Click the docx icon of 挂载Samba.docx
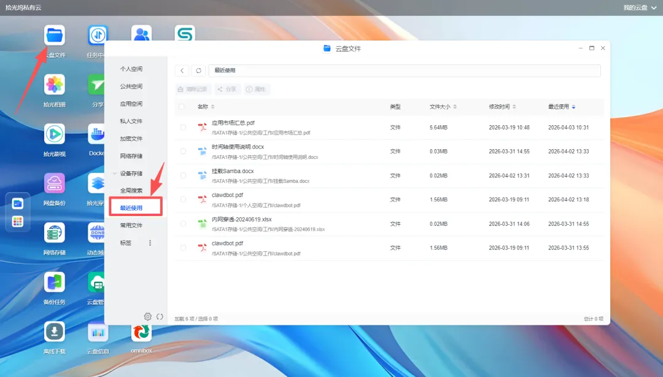The height and width of the screenshot is (377, 663). tap(203, 175)
